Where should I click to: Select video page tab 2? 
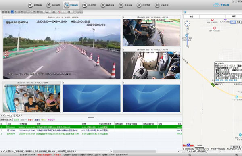[x=13, y=116]
